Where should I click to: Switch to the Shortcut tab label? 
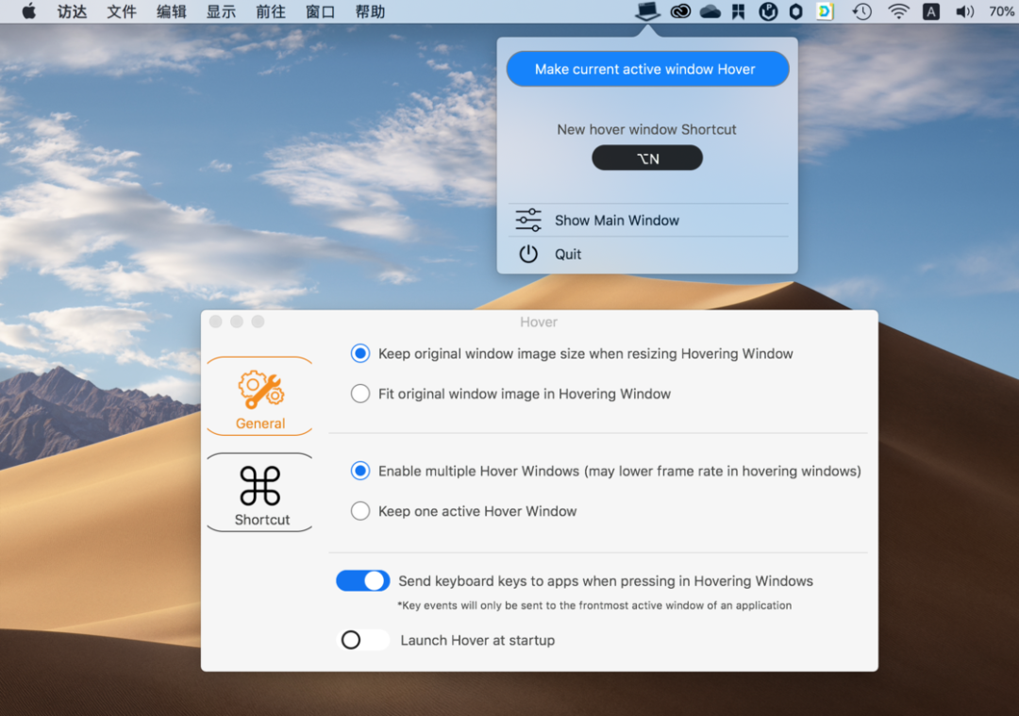tap(262, 520)
